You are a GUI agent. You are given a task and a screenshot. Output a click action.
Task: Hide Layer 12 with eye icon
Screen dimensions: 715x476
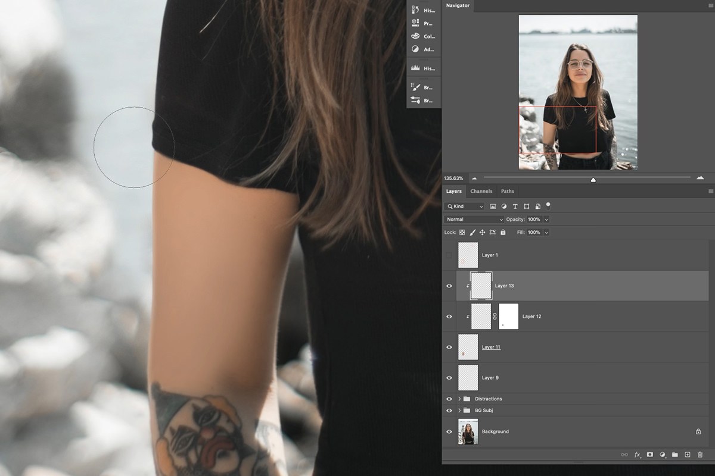(x=449, y=317)
